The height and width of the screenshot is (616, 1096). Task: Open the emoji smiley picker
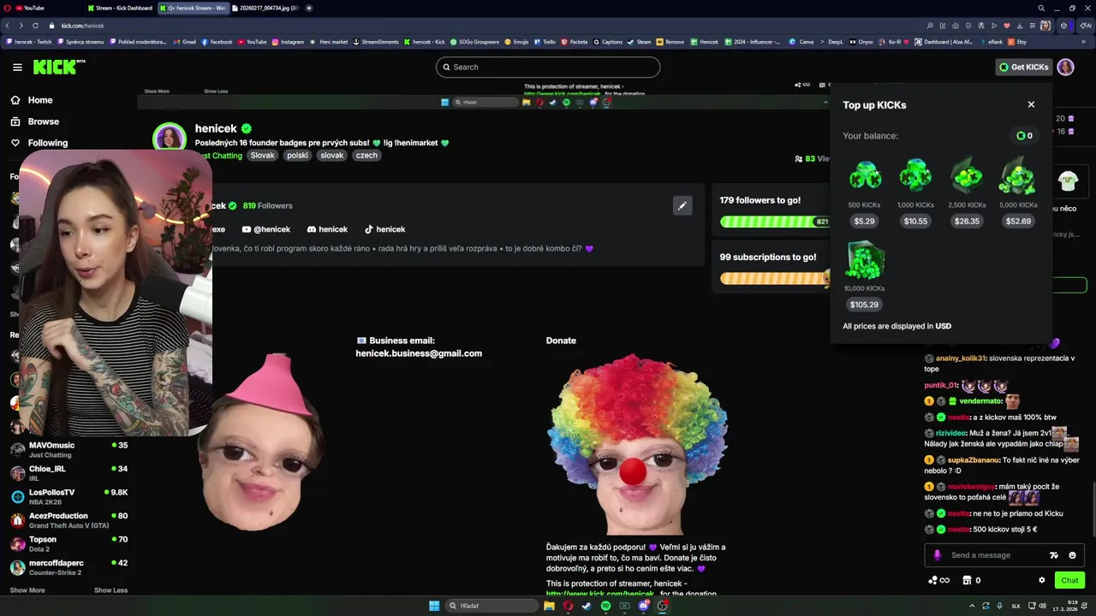[x=1072, y=555]
